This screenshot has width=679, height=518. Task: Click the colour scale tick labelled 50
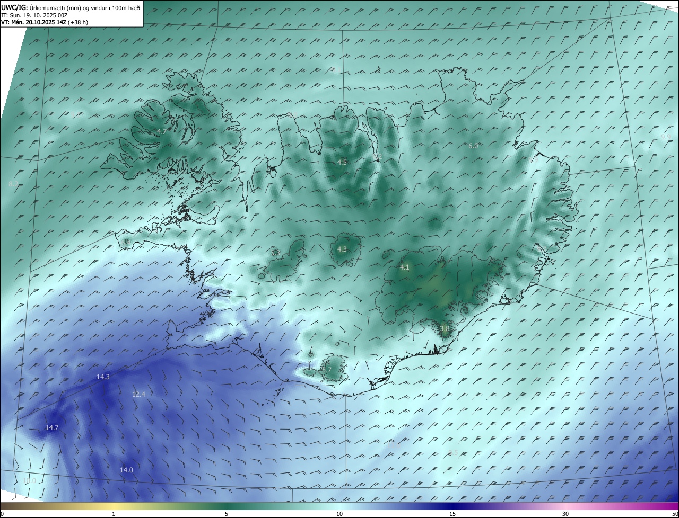[675, 514]
